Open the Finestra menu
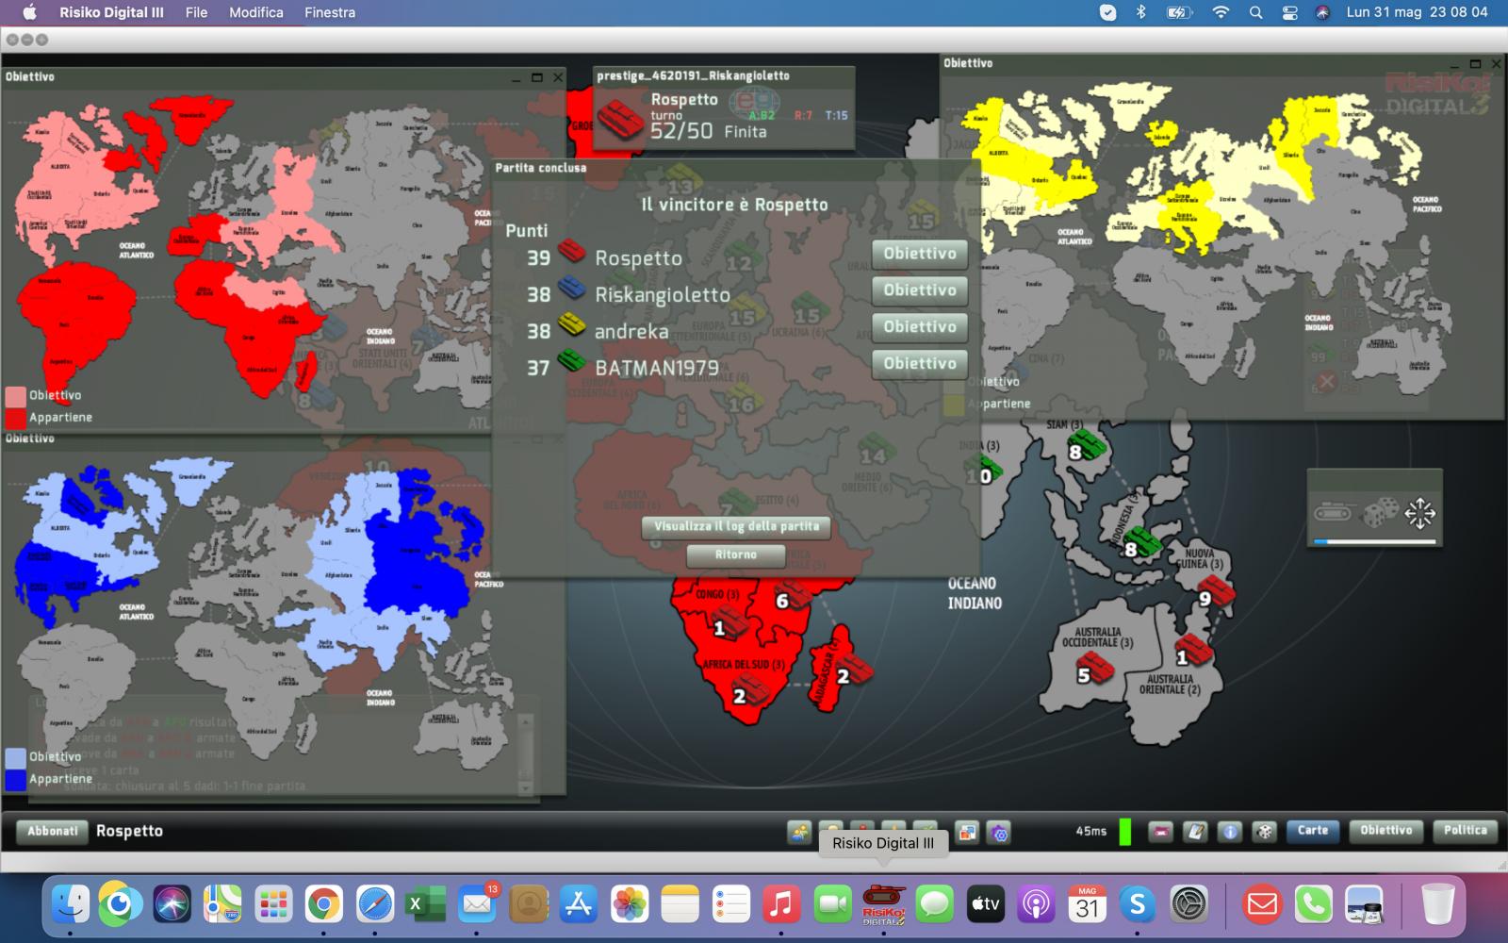 [330, 12]
